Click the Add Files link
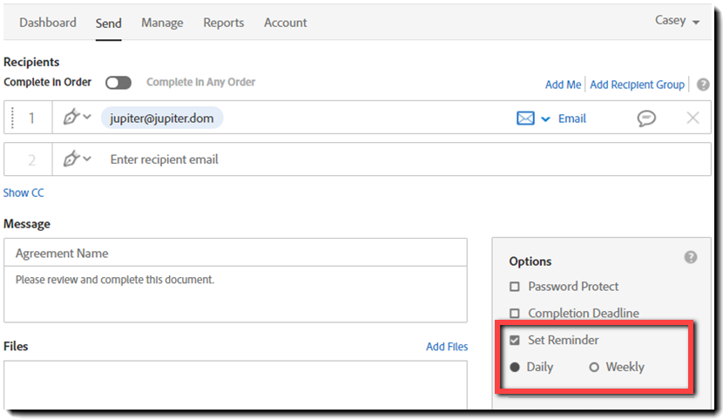 coord(447,347)
